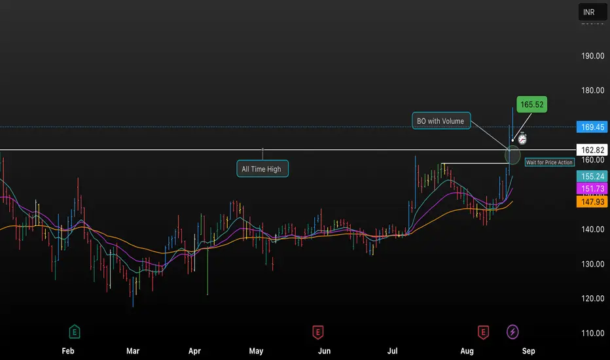Click the magenta 151.73 moving average label
The width and height of the screenshot is (610, 360).
click(x=592, y=189)
